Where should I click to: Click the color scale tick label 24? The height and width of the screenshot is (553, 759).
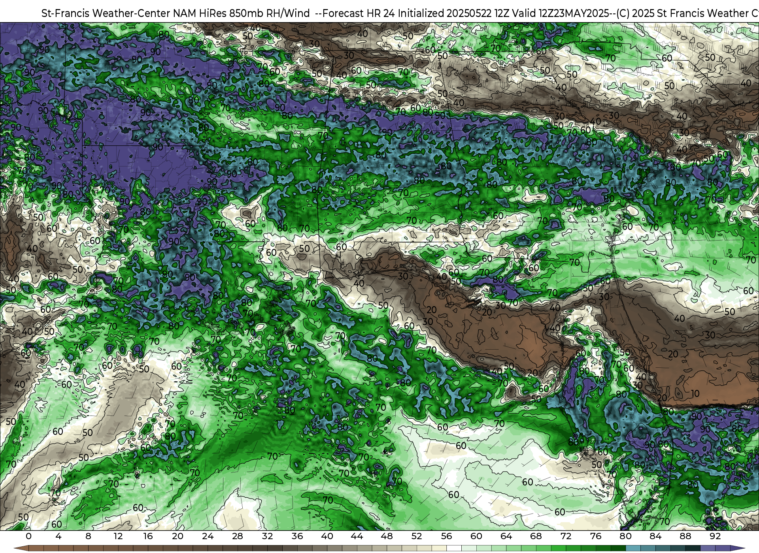tap(208, 536)
